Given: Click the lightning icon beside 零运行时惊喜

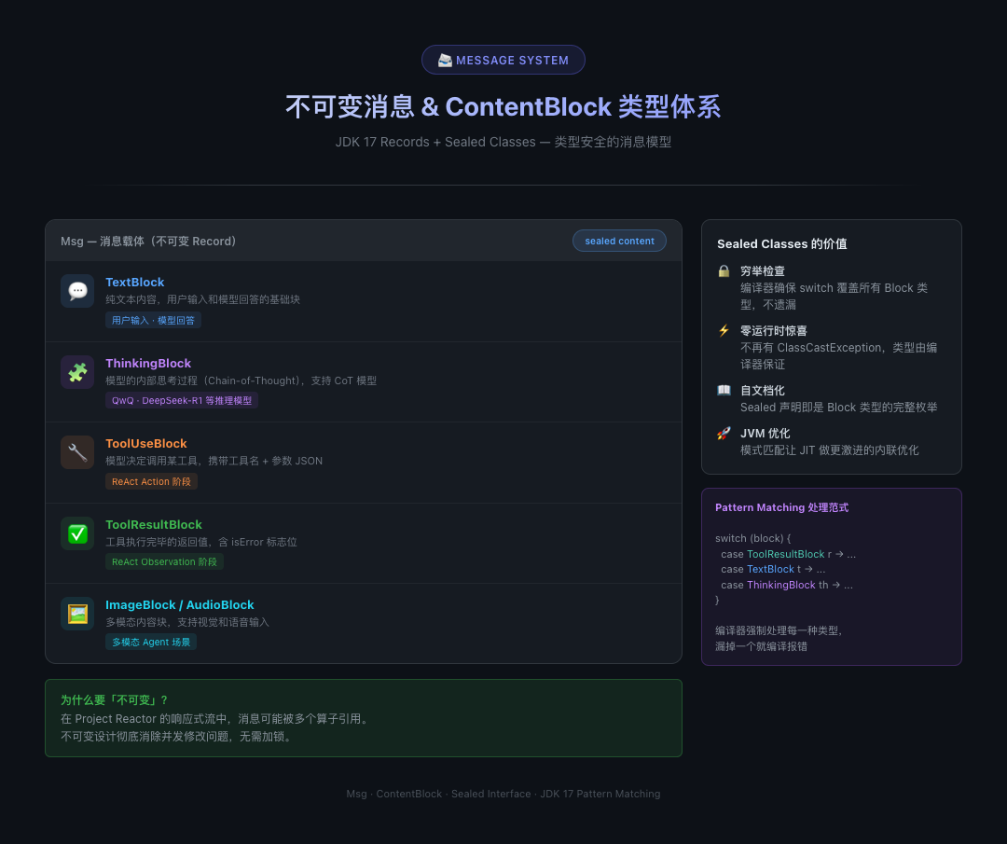Looking at the screenshot, I should point(724,331).
